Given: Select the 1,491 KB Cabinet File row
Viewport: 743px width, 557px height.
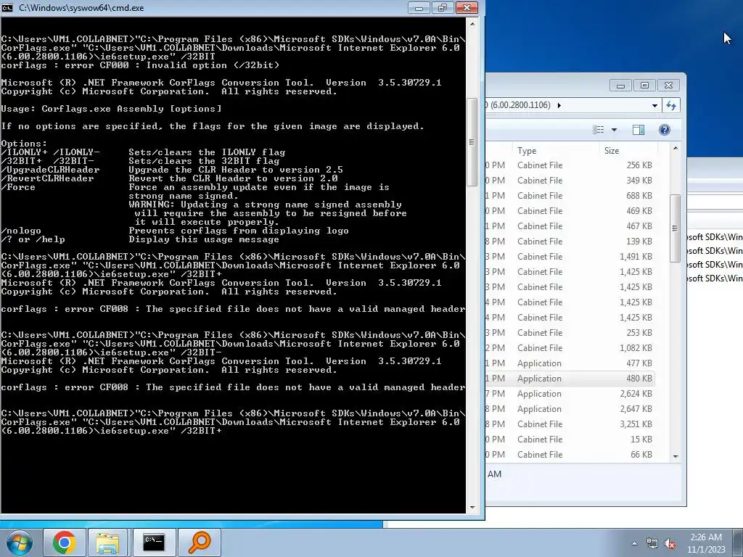Looking at the screenshot, I should (570, 256).
